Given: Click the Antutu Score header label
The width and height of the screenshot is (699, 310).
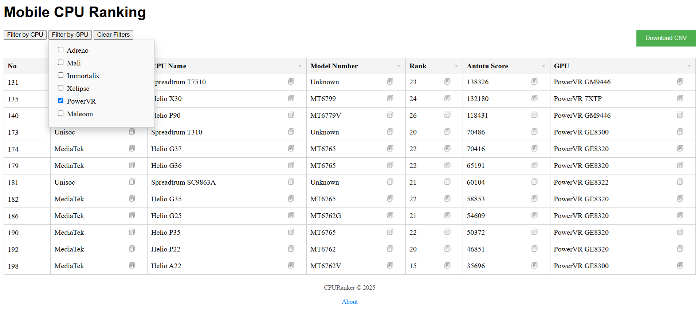Looking at the screenshot, I should pos(487,66).
